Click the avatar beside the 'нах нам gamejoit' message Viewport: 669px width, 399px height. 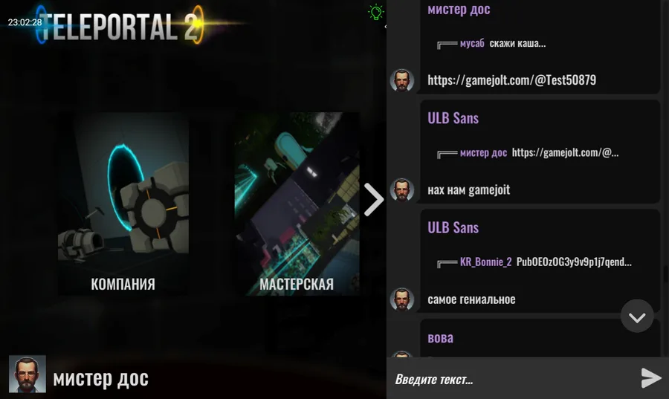[402, 189]
